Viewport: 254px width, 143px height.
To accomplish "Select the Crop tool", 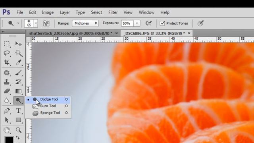I will click(x=7, y=62).
